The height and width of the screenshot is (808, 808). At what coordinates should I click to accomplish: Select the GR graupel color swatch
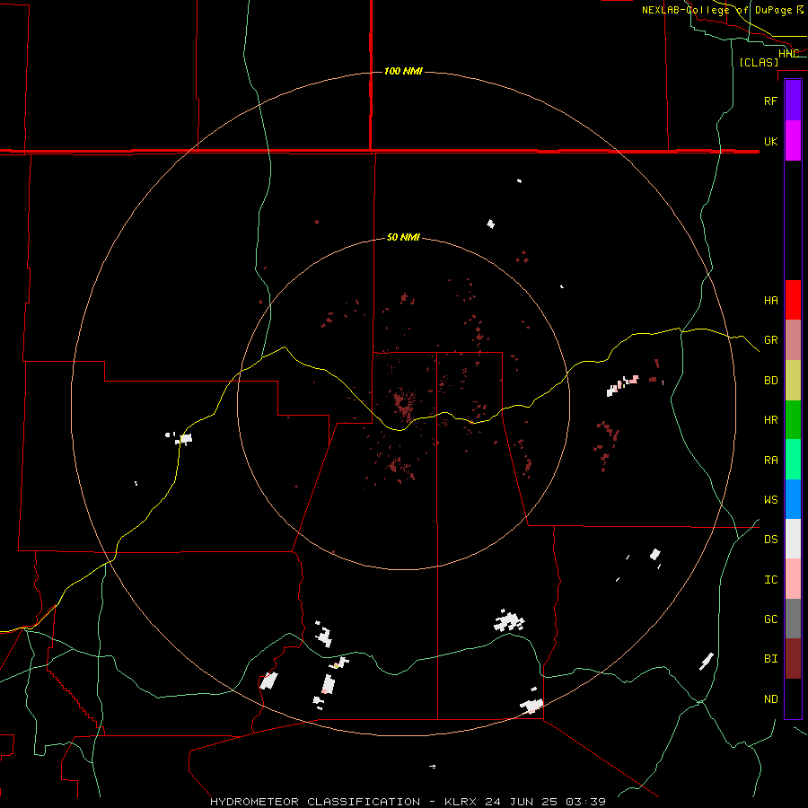(793, 339)
